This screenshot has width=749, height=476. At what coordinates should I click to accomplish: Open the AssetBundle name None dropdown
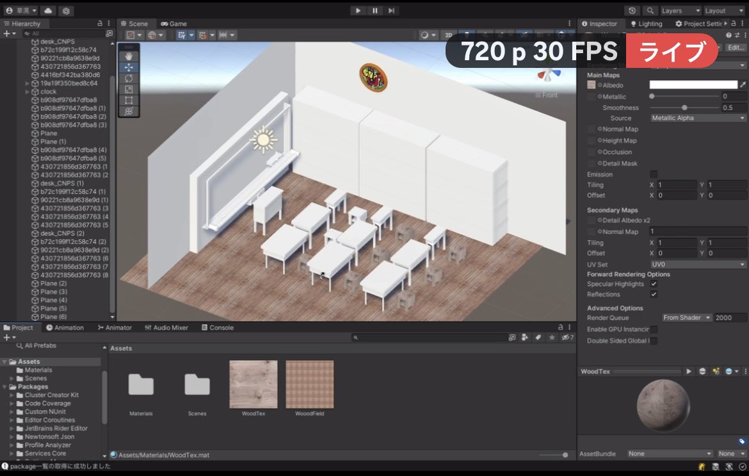point(670,454)
